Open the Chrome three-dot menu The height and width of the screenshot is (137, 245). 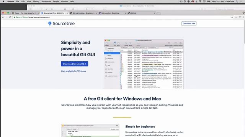pyautogui.click(x=243, y=17)
